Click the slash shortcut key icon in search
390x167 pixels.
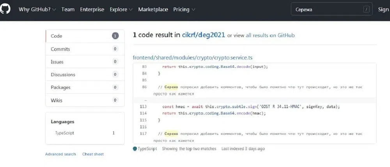click(x=367, y=9)
